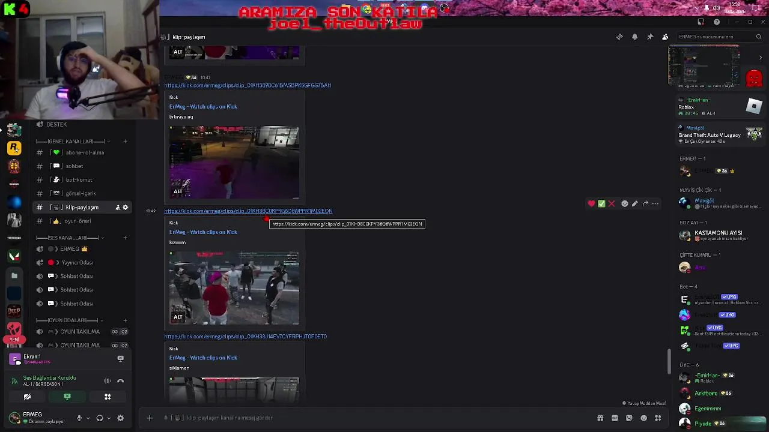This screenshot has width=769, height=432.
Task: Open more options for hovered message
Action: pos(655,204)
